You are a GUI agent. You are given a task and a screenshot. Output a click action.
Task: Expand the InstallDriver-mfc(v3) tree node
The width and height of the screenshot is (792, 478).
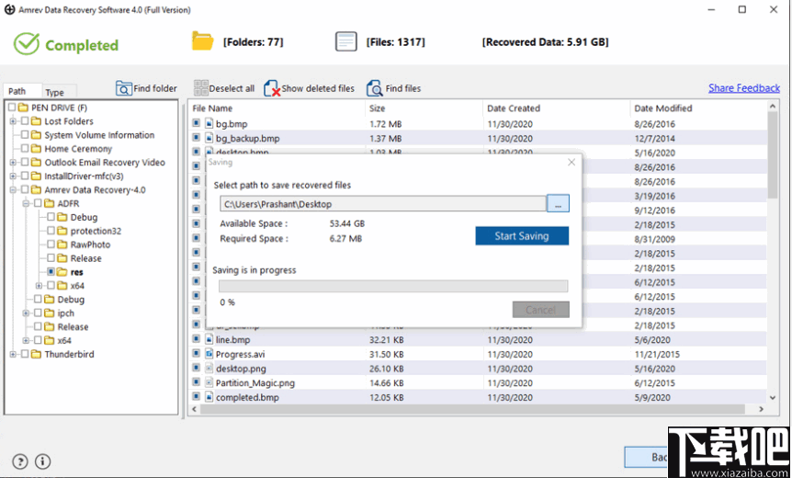click(13, 176)
